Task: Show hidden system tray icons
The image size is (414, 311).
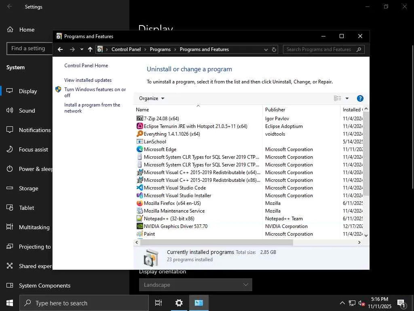Action: [x=342, y=303]
